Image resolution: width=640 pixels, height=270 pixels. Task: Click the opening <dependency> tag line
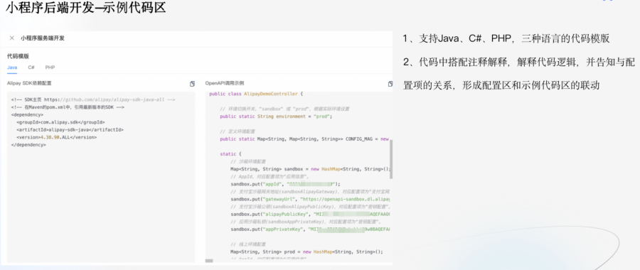pyautogui.click(x=27, y=114)
